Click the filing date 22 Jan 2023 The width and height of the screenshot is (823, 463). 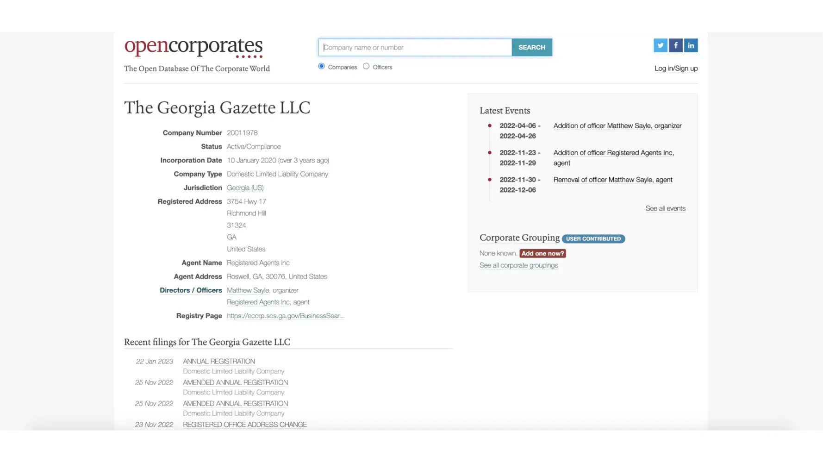pos(155,362)
